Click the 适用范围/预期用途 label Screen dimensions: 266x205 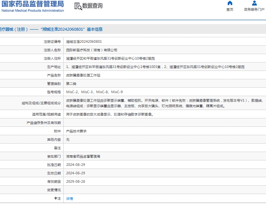click(x=46, y=114)
